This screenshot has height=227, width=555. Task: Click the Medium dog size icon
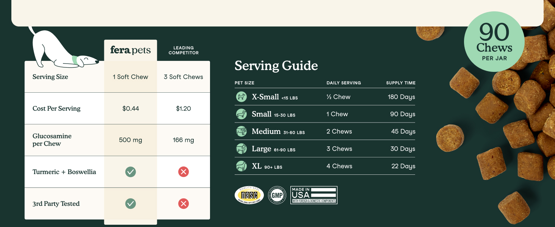point(241,132)
